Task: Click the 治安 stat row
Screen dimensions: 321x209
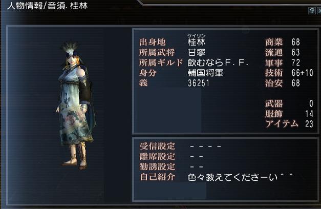Action: pos(283,83)
